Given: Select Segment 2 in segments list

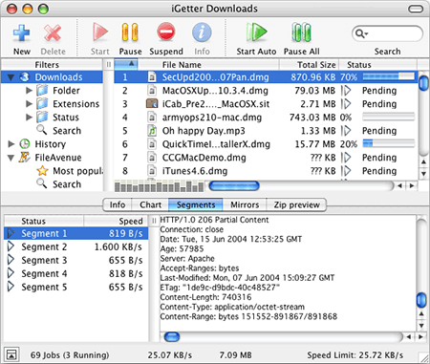Looking at the screenshot, I should pos(75,246).
